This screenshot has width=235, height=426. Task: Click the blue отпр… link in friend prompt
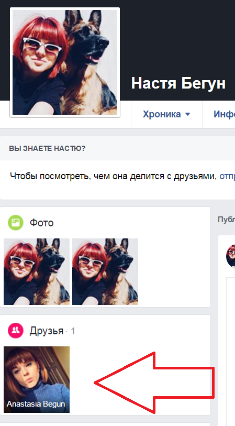pyautogui.click(x=227, y=177)
